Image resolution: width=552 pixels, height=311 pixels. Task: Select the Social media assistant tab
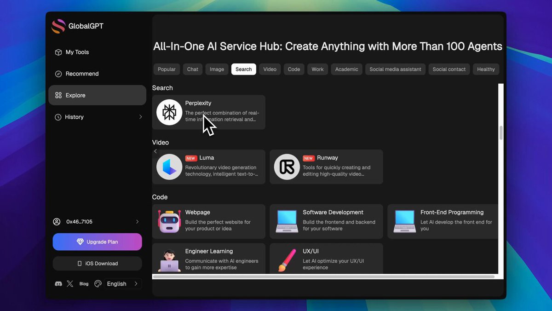(396, 69)
